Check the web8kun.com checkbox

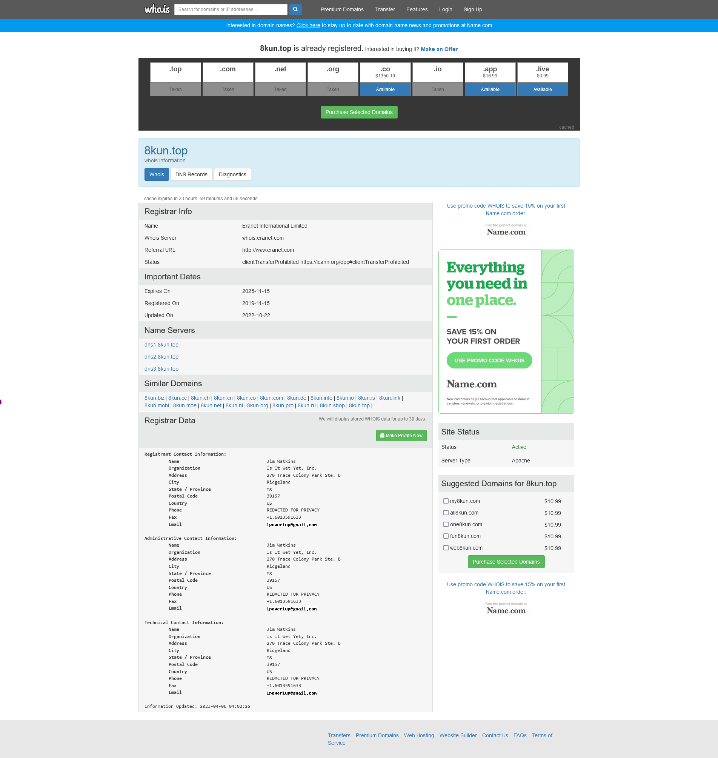pos(446,548)
